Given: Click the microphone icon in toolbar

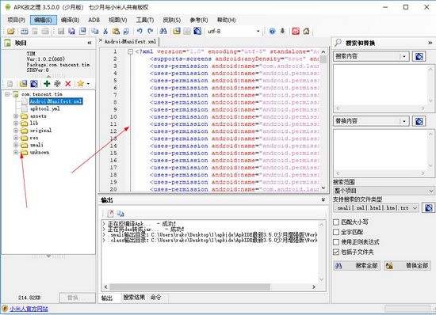Looking at the screenshot, I should (x=282, y=31).
